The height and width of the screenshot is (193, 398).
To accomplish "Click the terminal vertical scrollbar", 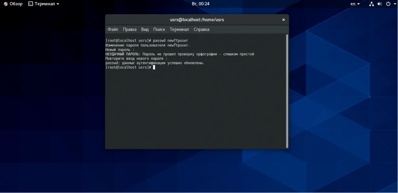I will pos(287,91).
